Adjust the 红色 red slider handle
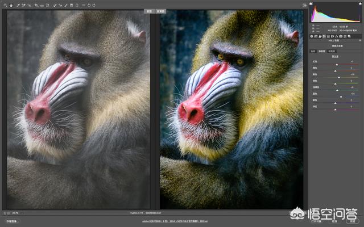Image resolution: width=364 pixels, height=227 pixels. pos(337,65)
